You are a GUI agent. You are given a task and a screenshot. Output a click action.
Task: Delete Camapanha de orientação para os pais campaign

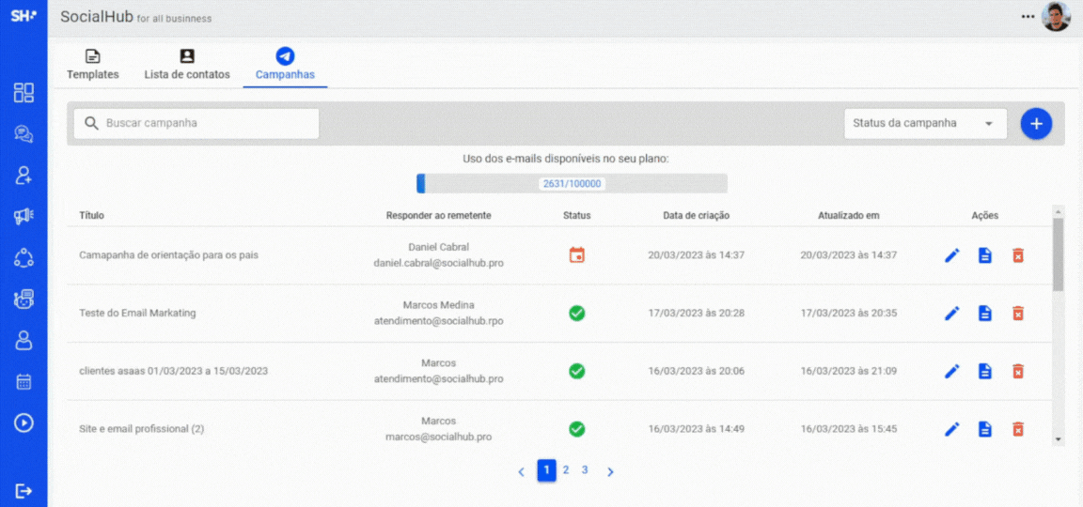1017,256
